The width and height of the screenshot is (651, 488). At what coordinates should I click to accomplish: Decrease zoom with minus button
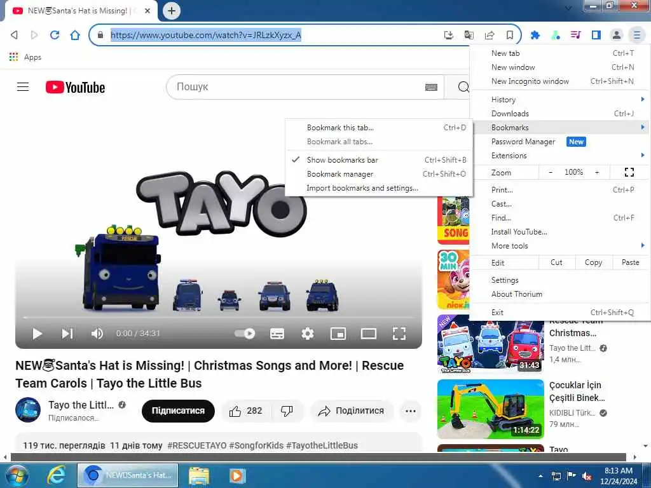(551, 172)
